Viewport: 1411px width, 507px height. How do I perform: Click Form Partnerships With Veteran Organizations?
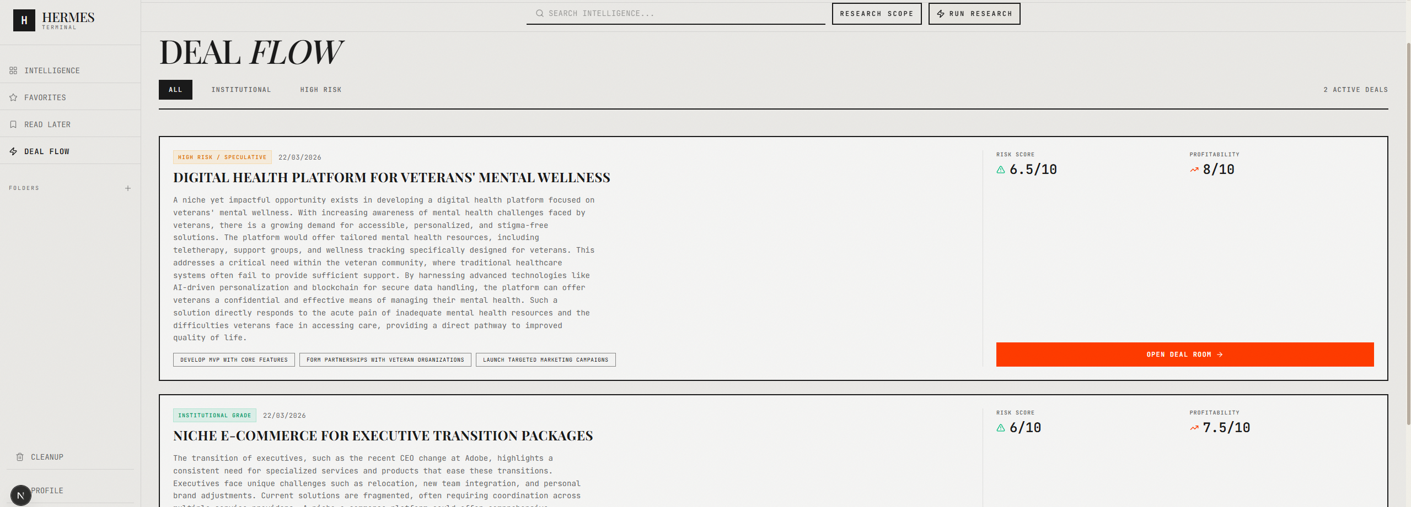point(385,359)
